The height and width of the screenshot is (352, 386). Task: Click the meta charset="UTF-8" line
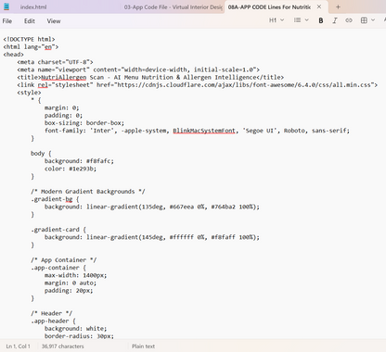click(x=55, y=62)
